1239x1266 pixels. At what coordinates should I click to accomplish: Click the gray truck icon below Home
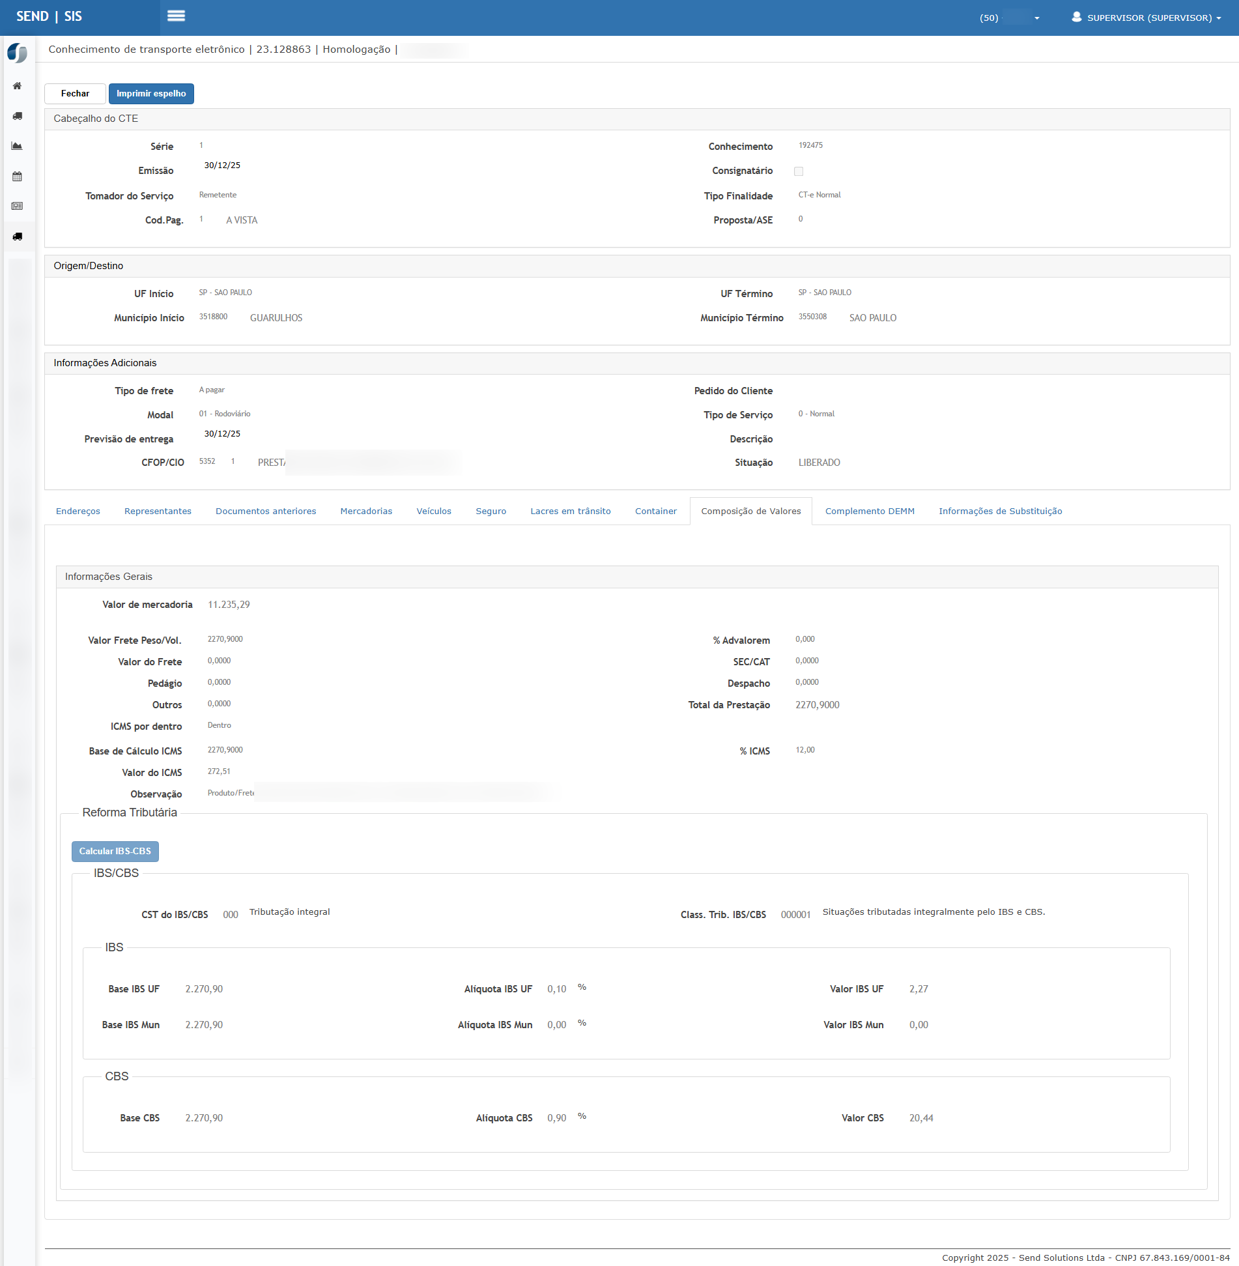pos(18,116)
